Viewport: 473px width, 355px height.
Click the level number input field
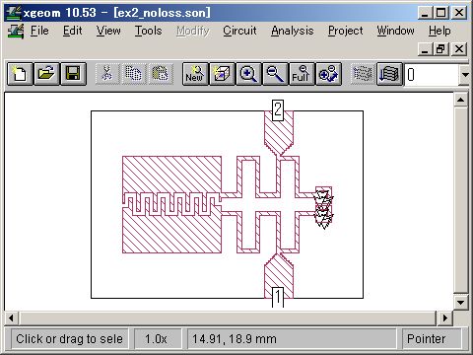(x=432, y=75)
